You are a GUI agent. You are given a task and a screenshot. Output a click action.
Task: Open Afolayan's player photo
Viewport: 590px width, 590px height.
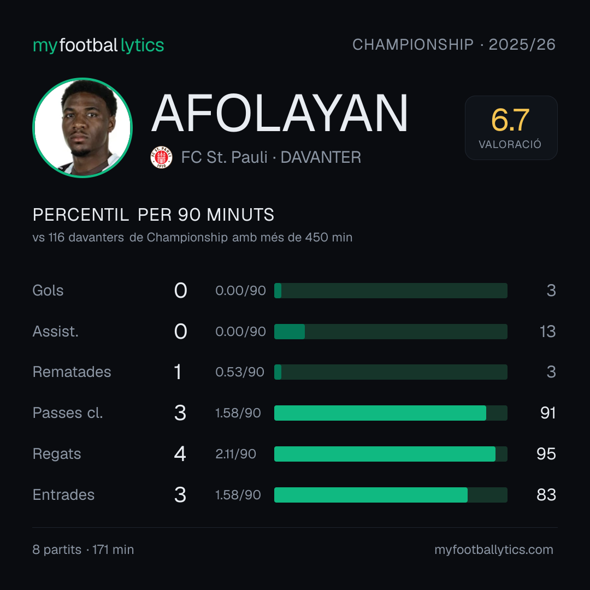[82, 127]
